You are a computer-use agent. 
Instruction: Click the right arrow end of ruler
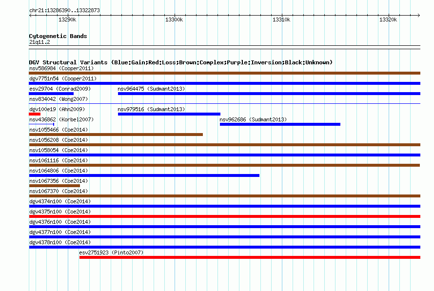tap(418, 16)
